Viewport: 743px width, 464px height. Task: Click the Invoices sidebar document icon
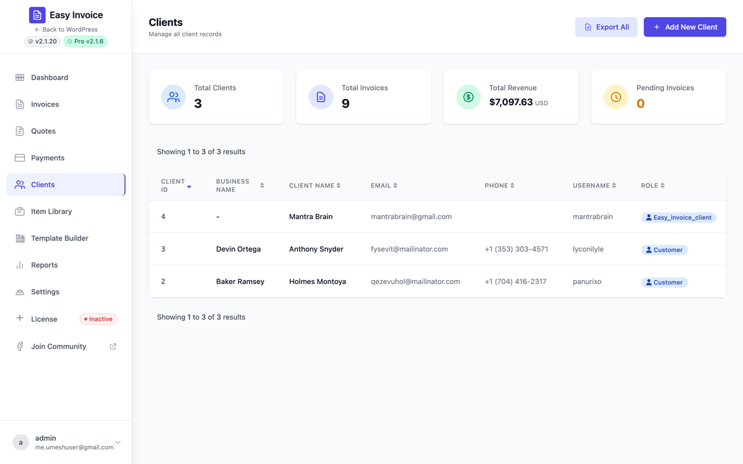point(20,104)
